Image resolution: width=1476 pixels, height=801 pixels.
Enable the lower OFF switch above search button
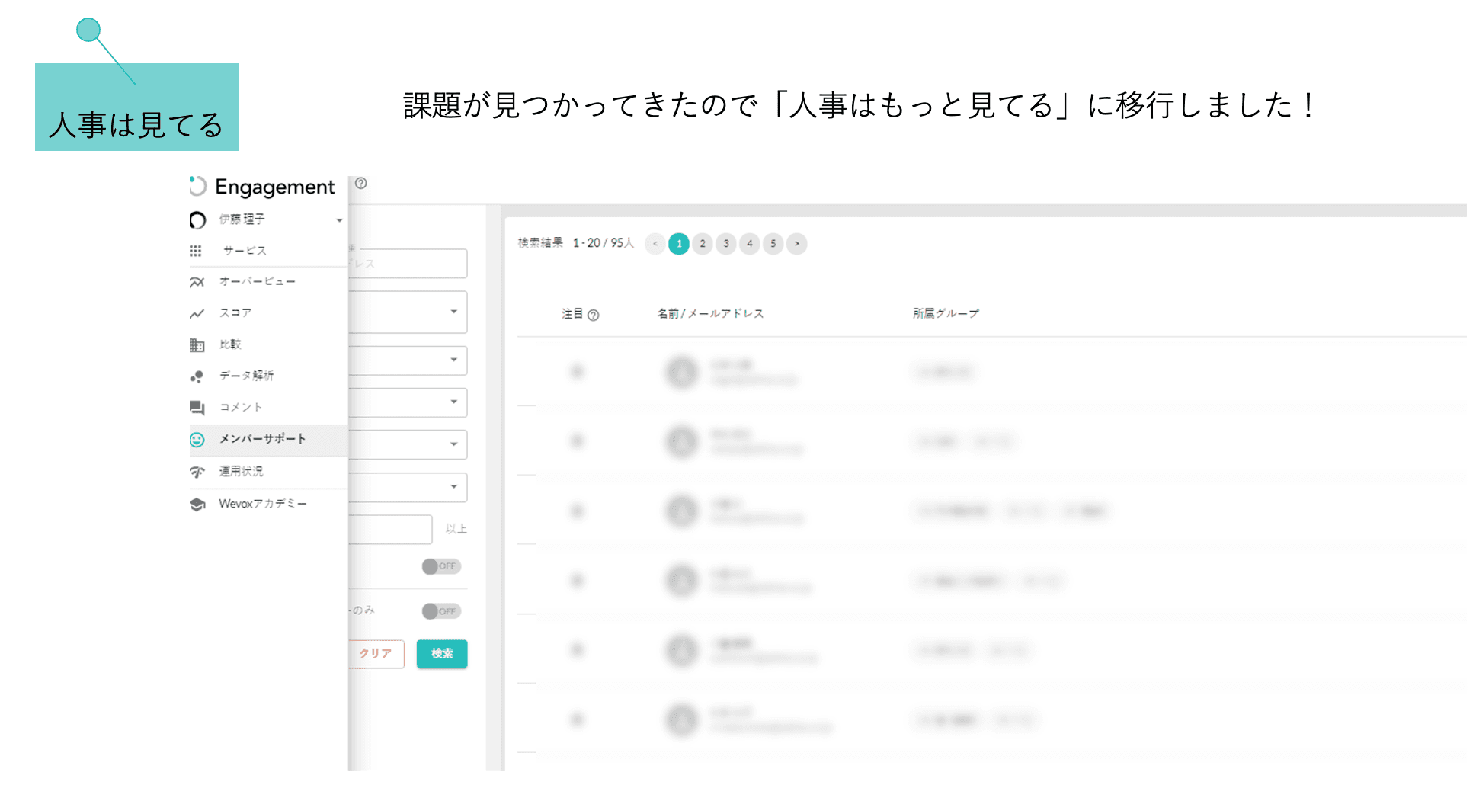pos(441,611)
